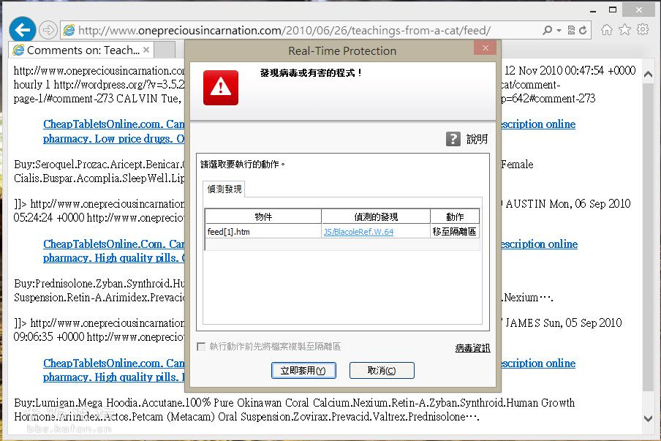The width and height of the screenshot is (661, 441).
Task: Click the text 'AUSTIN Mon, 06 Sep 2010'
Action: 568,204
